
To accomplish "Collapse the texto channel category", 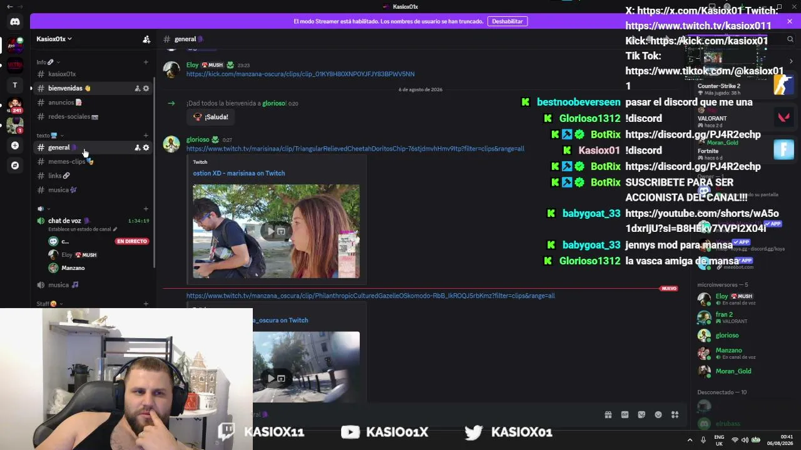I will [x=50, y=135].
